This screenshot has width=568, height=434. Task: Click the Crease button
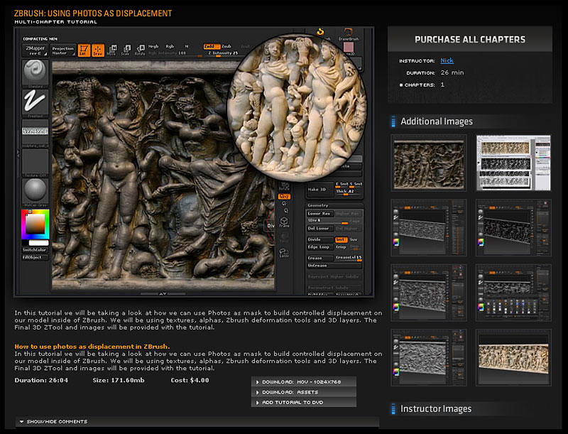click(320, 258)
